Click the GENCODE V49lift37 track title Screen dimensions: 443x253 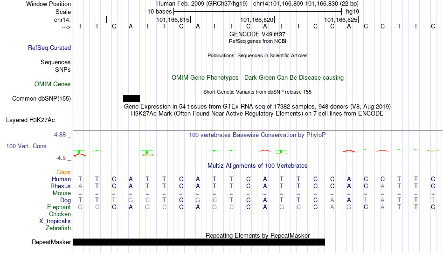(257, 34)
